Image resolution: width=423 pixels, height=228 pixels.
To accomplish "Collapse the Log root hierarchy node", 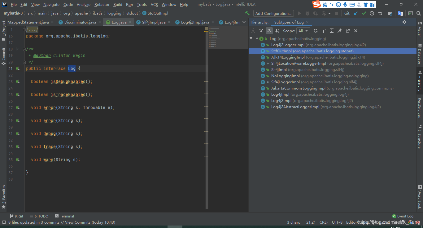I will pos(251,38).
